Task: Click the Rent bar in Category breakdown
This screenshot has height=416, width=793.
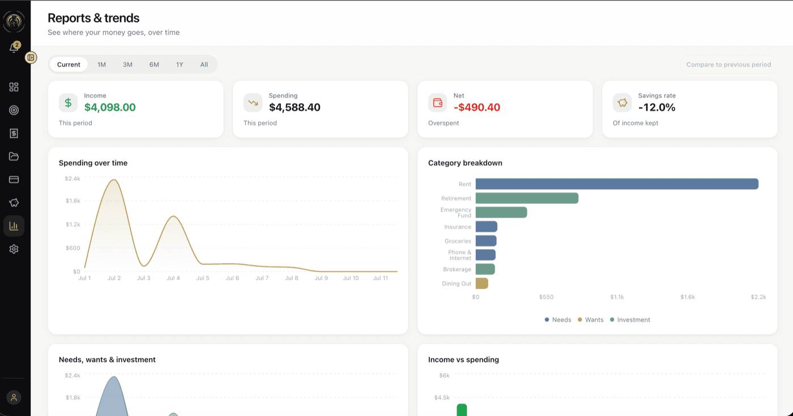Action: click(617, 184)
